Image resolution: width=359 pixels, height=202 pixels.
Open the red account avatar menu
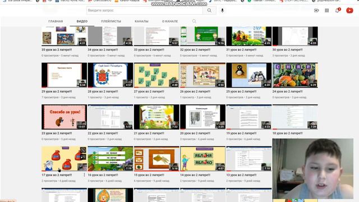pyautogui.click(x=349, y=11)
